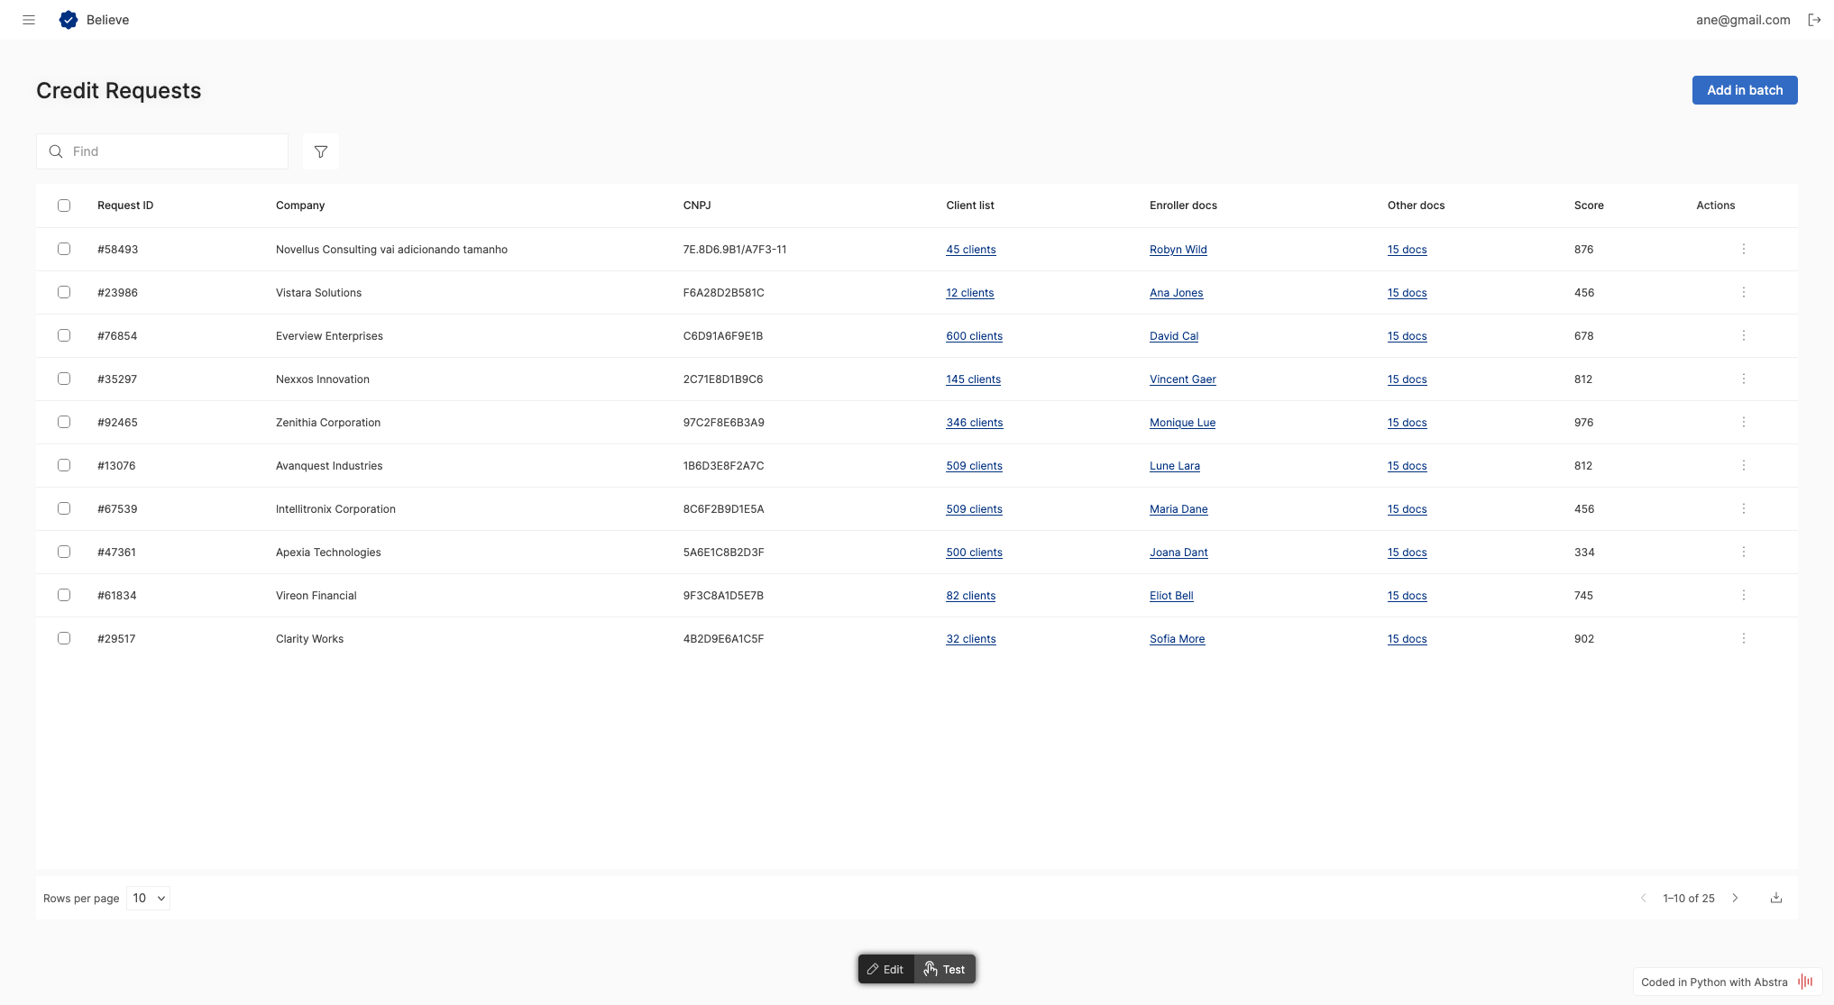Click score value 976

[1584, 423]
